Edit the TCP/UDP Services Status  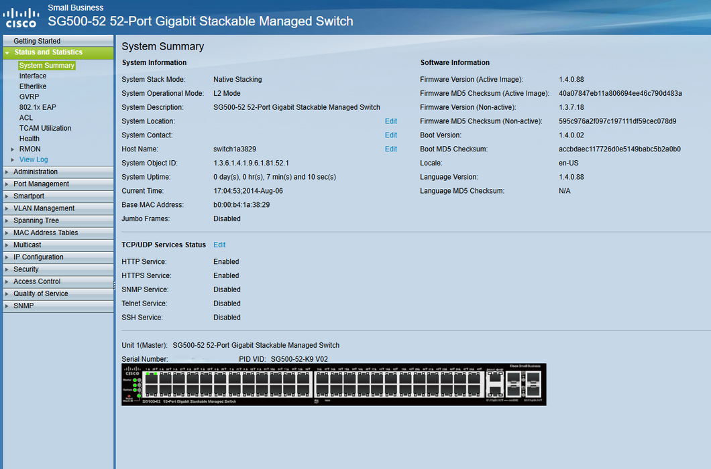point(219,245)
